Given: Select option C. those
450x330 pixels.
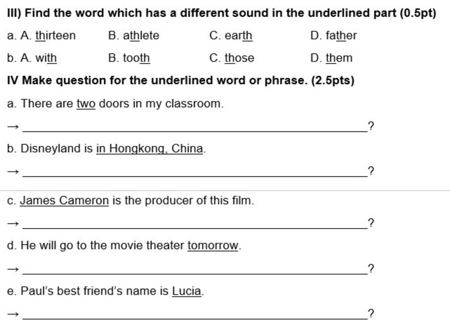Looking at the screenshot, I should [232, 58].
